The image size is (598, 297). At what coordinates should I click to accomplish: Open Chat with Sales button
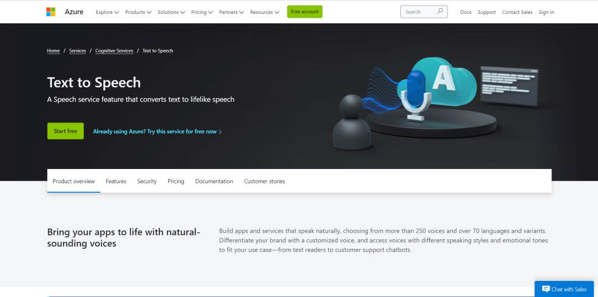[x=564, y=289]
